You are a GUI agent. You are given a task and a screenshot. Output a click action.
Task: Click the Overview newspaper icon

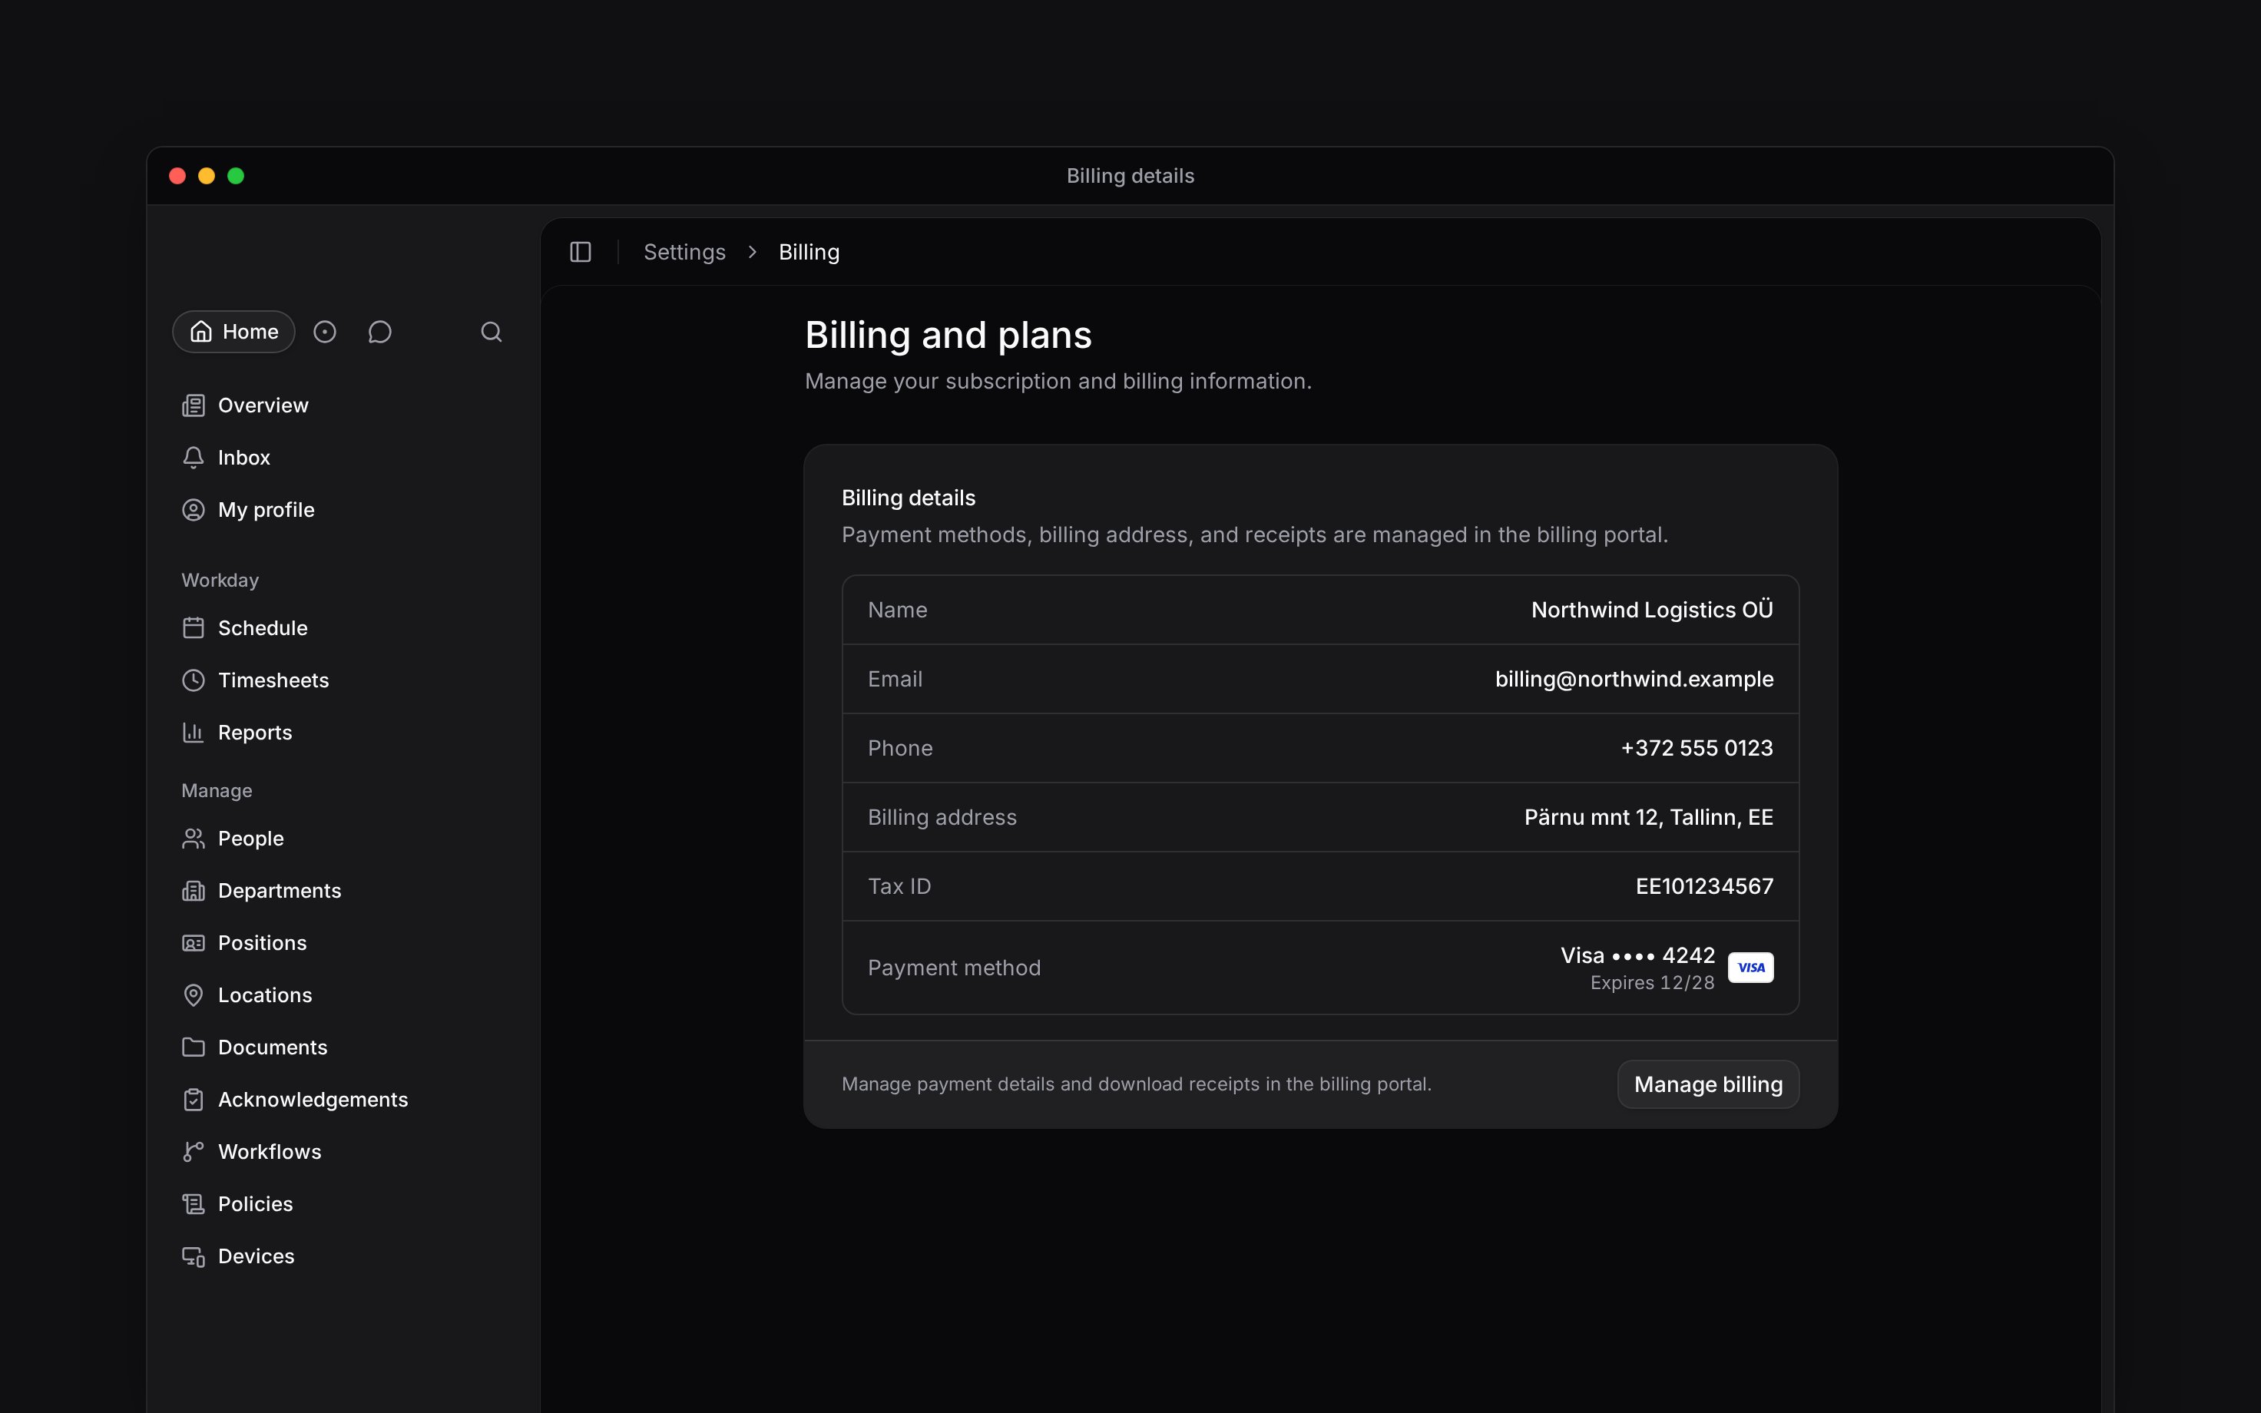[194, 405]
